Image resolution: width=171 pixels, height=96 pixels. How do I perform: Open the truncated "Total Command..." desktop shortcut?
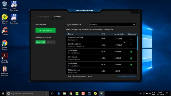coord(14,6)
